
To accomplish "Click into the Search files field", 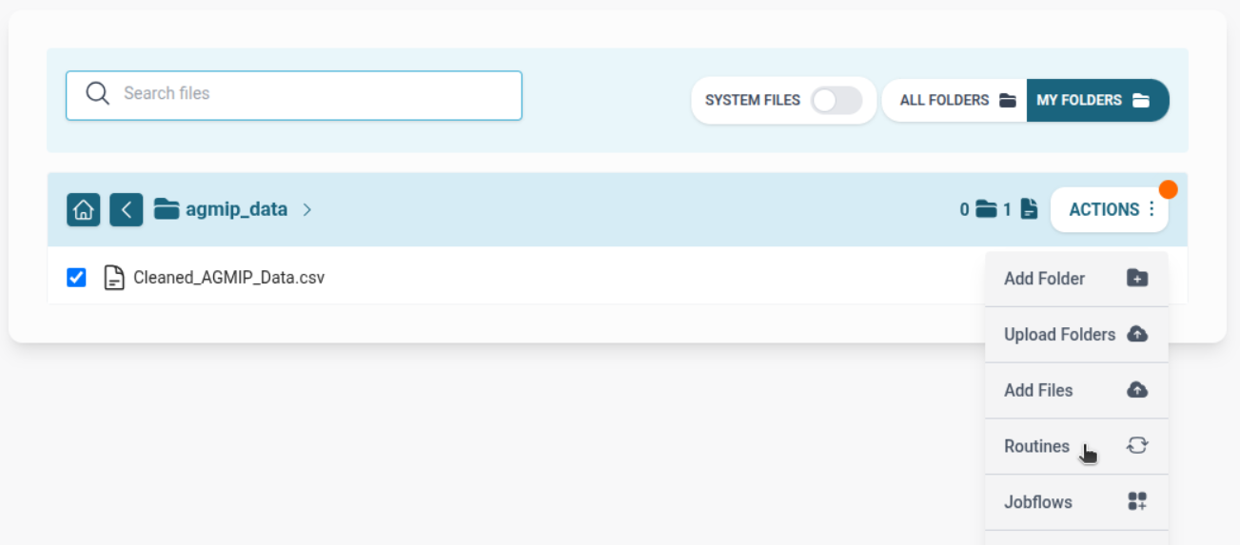I will (294, 95).
